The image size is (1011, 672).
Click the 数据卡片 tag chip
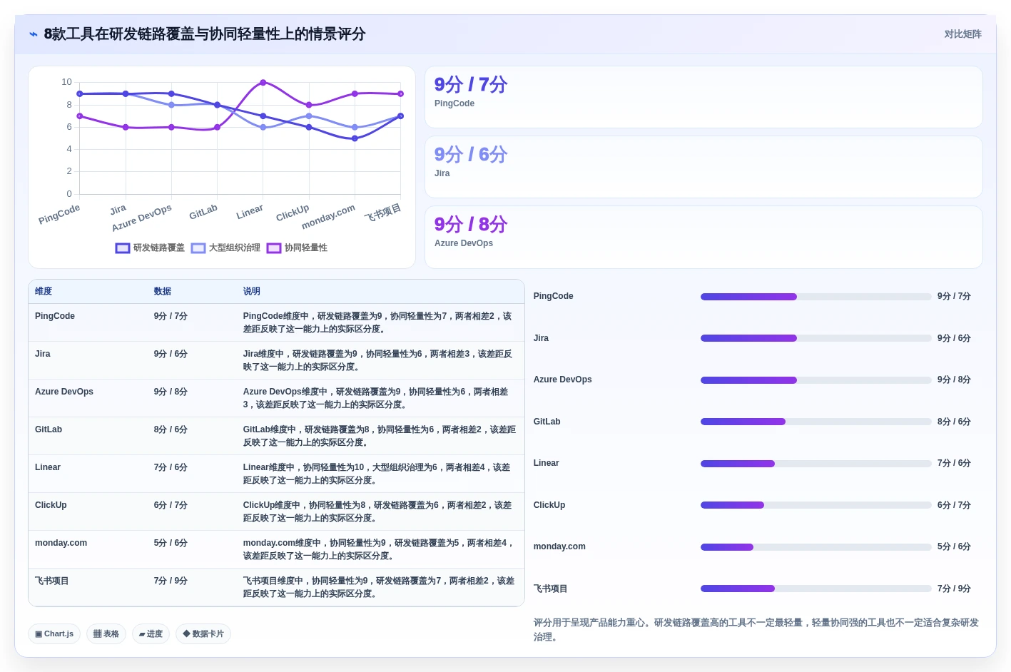[x=203, y=633]
